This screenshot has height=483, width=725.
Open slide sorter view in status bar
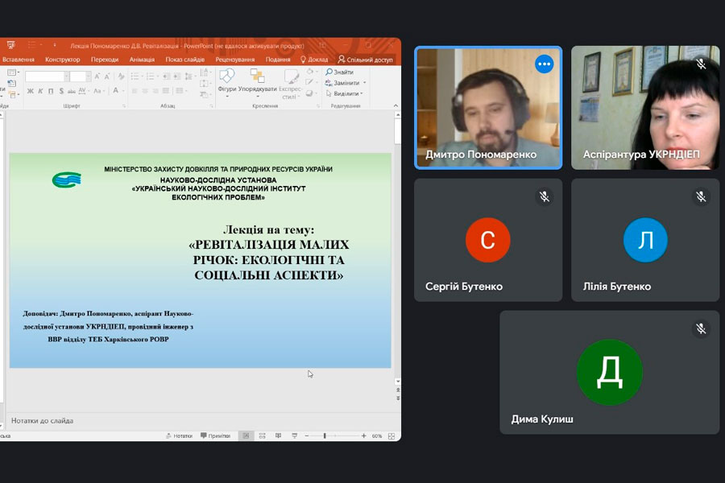click(x=263, y=436)
